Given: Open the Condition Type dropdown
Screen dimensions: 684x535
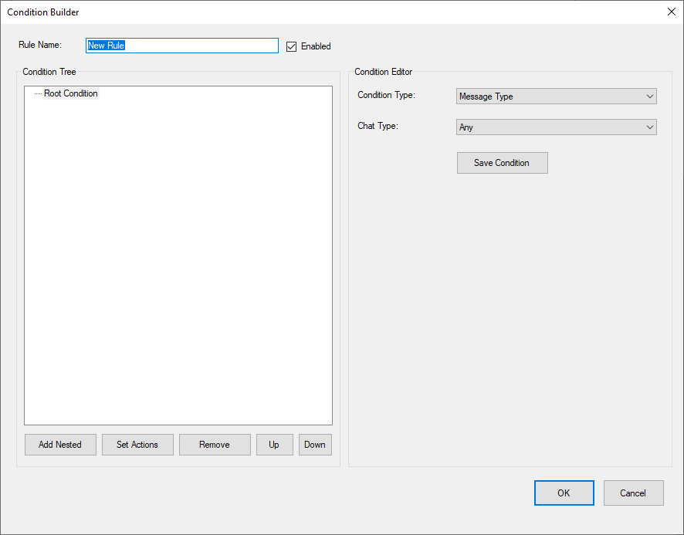Looking at the screenshot, I should coord(556,97).
